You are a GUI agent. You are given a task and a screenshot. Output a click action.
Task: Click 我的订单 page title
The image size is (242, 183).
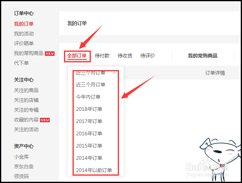[77, 23]
